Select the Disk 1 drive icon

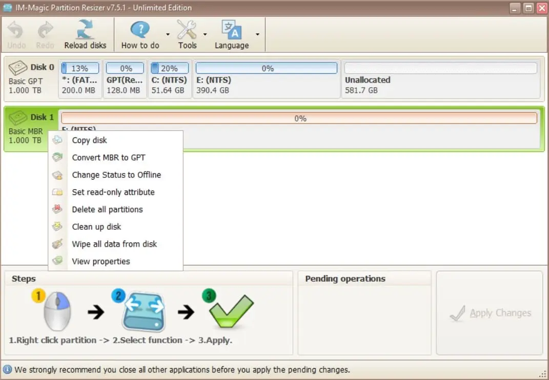click(x=18, y=118)
